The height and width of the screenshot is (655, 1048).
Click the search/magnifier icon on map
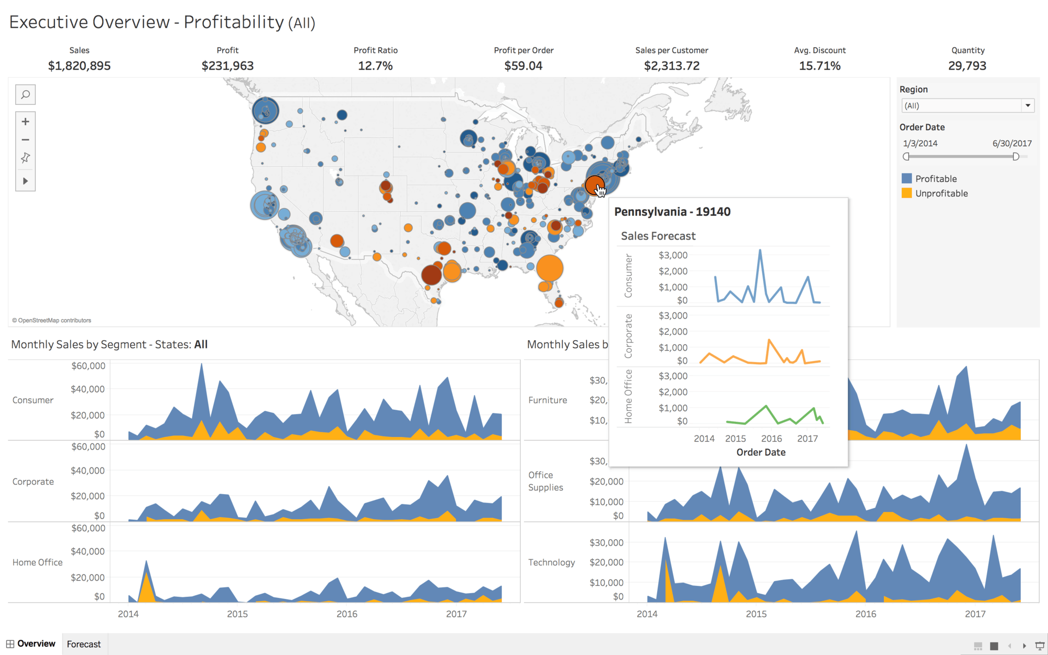(x=26, y=95)
